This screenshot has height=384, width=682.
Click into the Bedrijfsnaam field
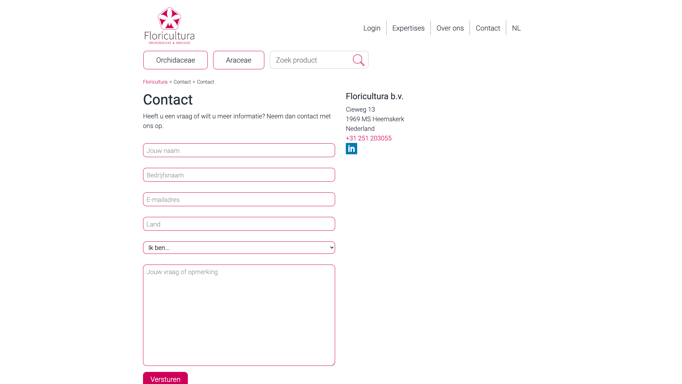[x=239, y=175]
